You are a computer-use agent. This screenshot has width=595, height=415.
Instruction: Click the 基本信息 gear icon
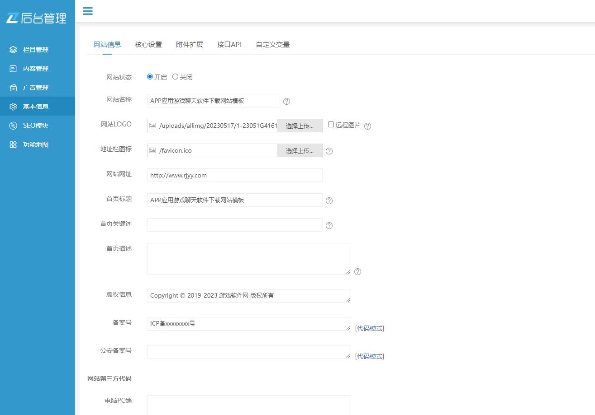click(x=13, y=107)
